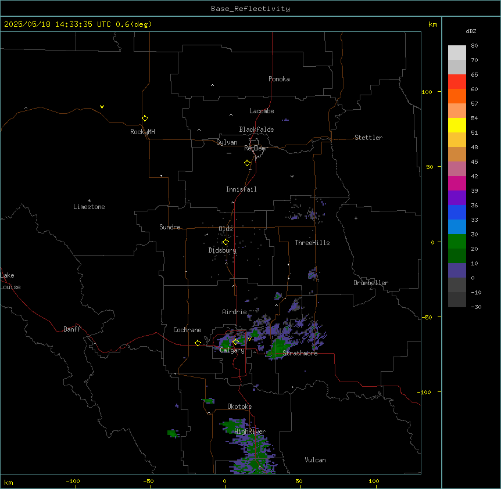This screenshot has width=501, height=489.
Task: Click the Vulcan label
Action: [315, 460]
